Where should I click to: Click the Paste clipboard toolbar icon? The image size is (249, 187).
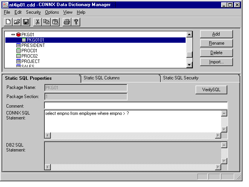click(55, 22)
